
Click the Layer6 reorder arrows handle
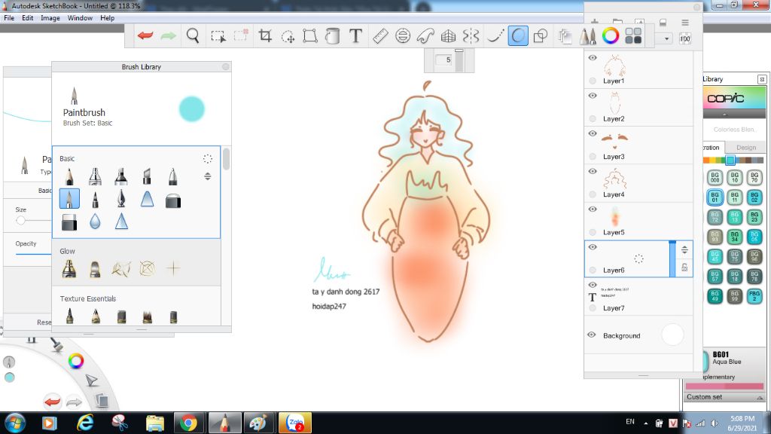point(684,250)
